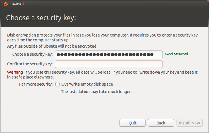Image resolution: width=209 pixels, height=133 pixels.
Task: Click the green "Good password" indicator
Action: tap(176, 54)
